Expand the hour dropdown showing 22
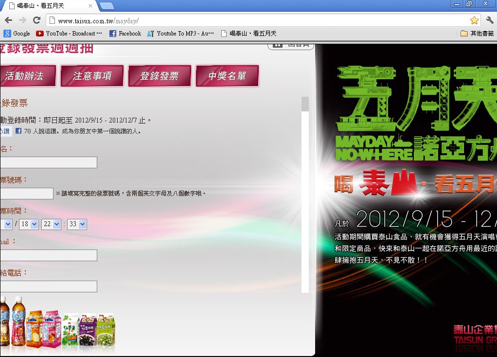 [x=51, y=224]
